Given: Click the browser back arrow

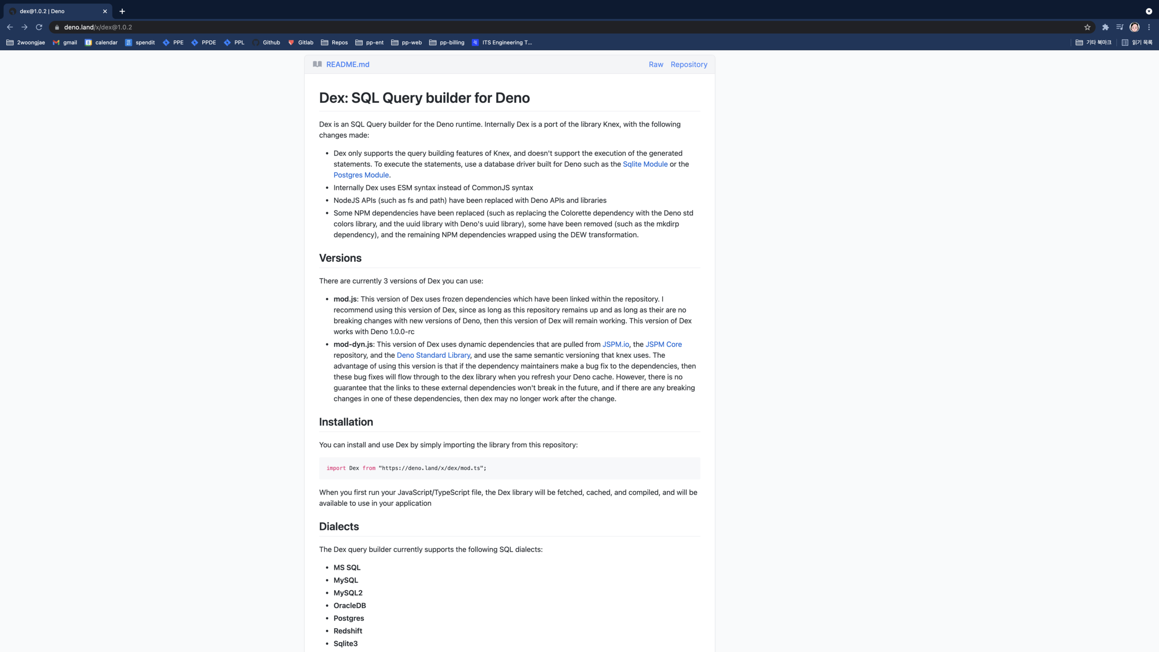Looking at the screenshot, I should [x=10, y=27].
